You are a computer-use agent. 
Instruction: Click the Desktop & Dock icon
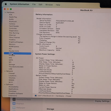click(14, 99)
